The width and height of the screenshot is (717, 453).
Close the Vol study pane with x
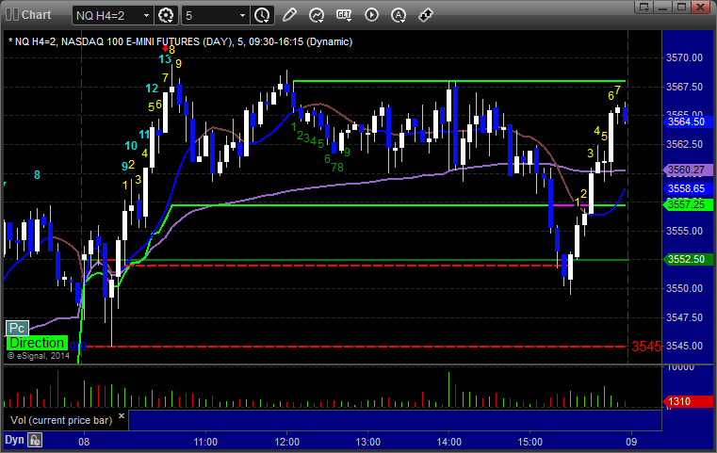tap(122, 416)
